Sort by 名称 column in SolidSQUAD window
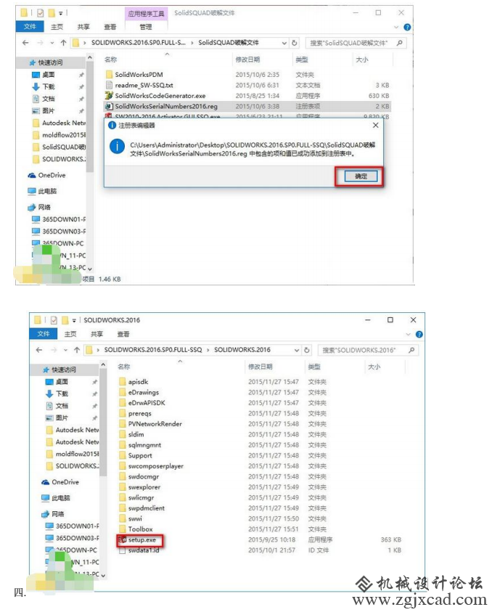The height and width of the screenshot is (615, 492). click(111, 60)
